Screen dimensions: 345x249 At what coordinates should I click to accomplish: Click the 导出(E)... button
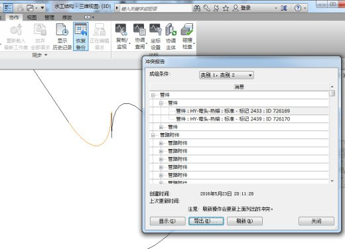click(206, 221)
